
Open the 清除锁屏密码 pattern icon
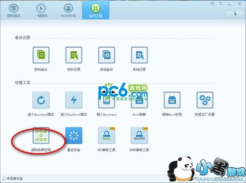click(41, 136)
